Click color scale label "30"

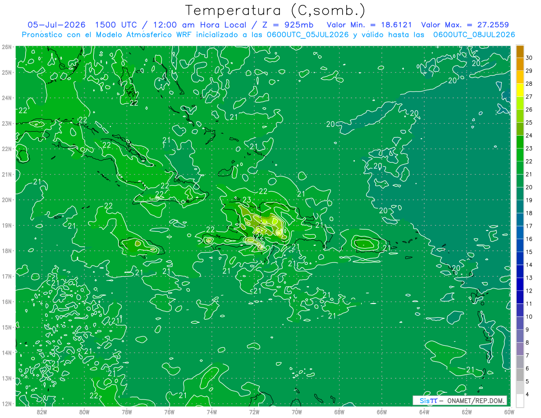[x=529, y=57]
